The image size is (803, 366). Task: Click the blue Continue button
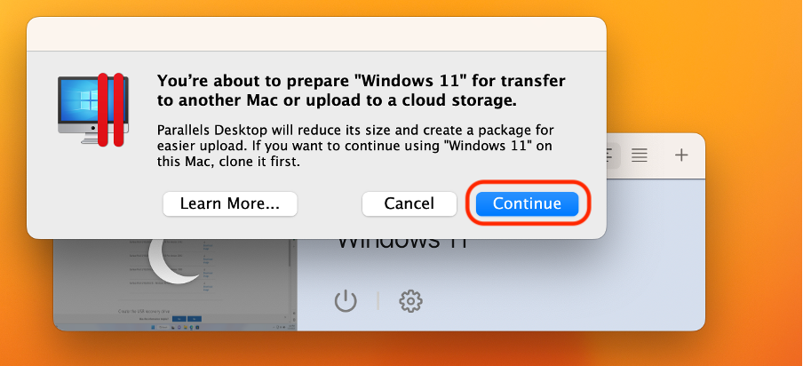[x=527, y=203]
